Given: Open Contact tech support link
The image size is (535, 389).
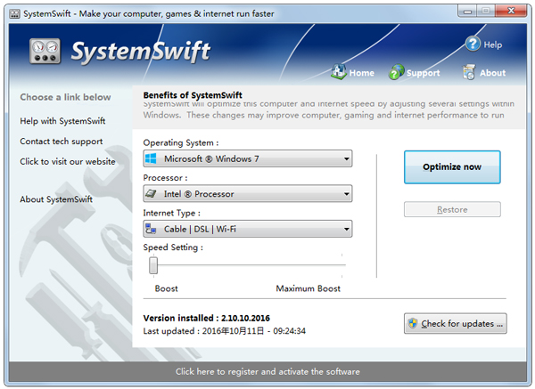Looking at the screenshot, I should (x=62, y=142).
